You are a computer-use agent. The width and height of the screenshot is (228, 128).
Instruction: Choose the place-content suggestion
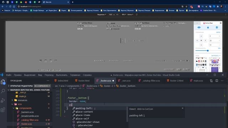pyautogui.click(x=99, y=112)
